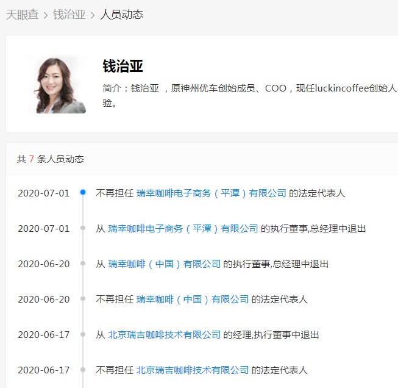Image resolution: width=398 pixels, height=388 pixels.
Task: Open 瑞幸咖啡(中国)有限公司 in the 不再担任 row
Action: 193,300
